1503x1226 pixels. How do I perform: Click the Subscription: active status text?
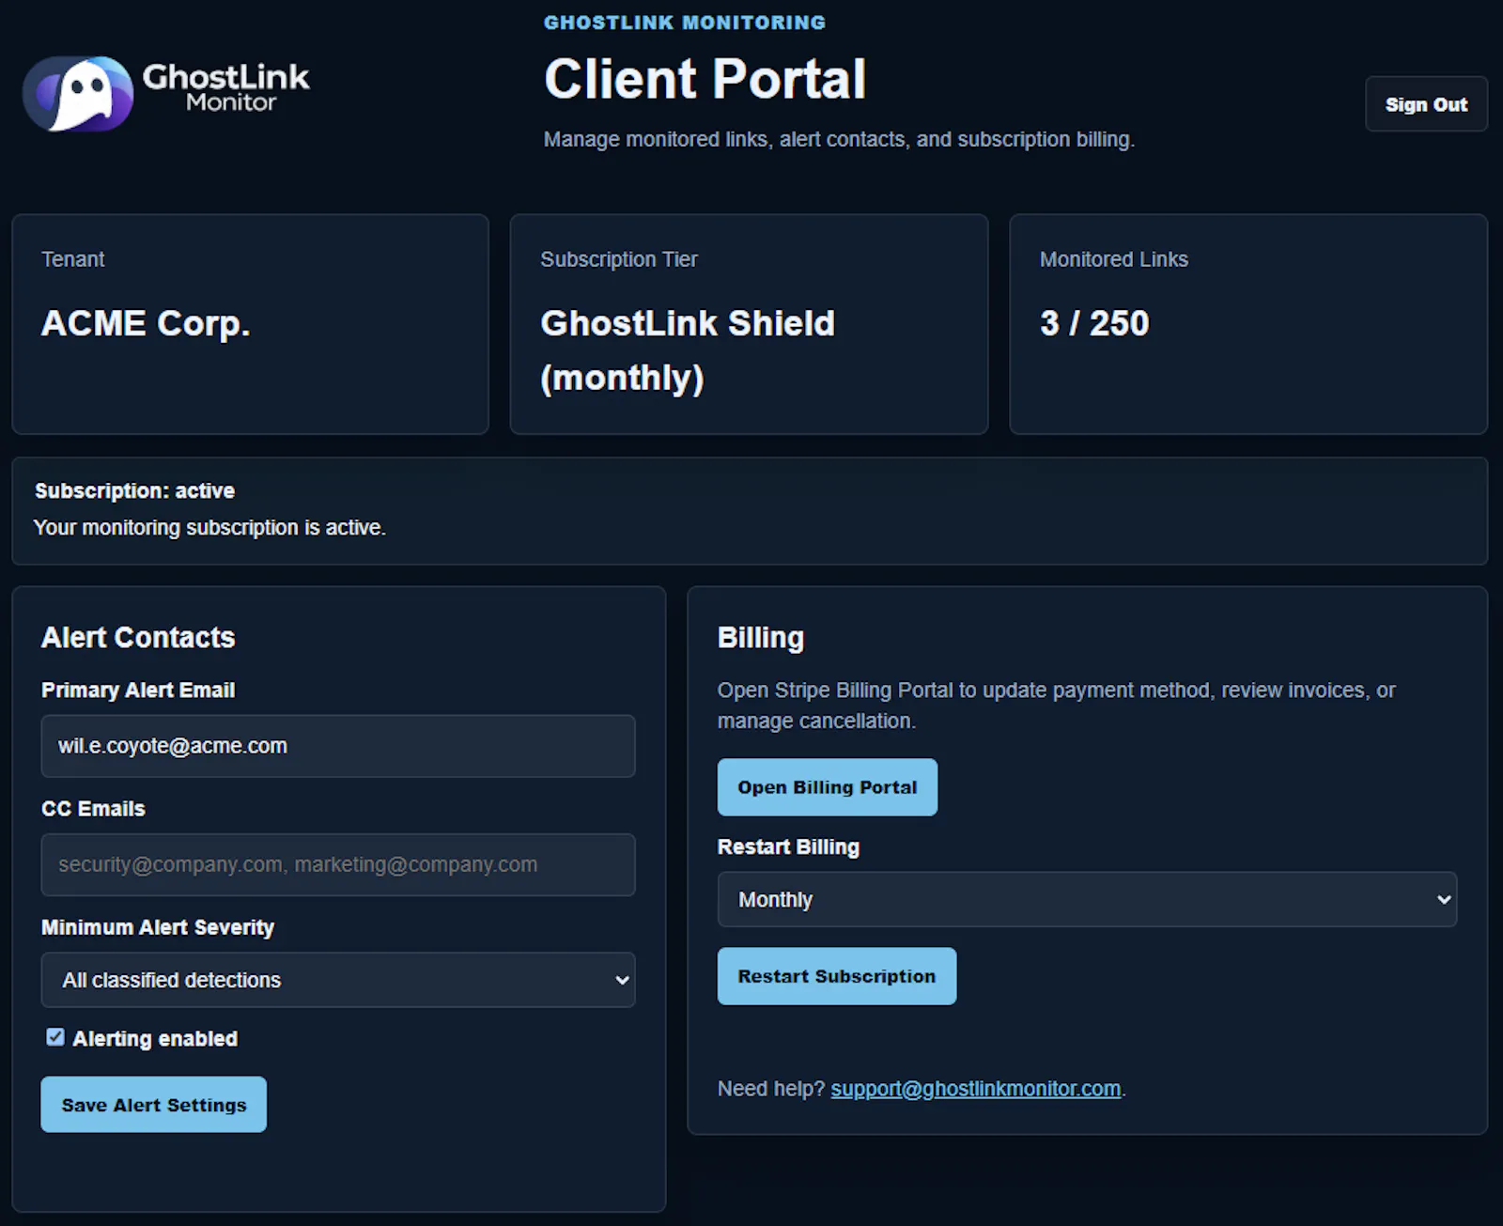pos(134,491)
